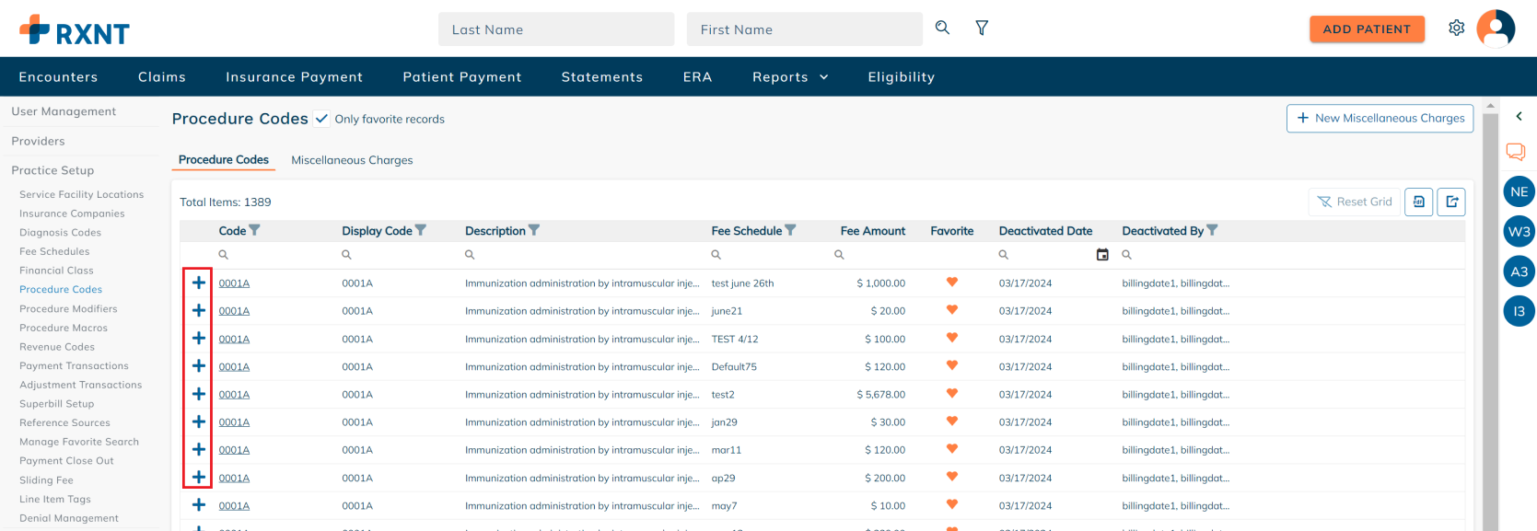Open the ERA menu
The height and width of the screenshot is (531, 1537).
click(x=698, y=77)
